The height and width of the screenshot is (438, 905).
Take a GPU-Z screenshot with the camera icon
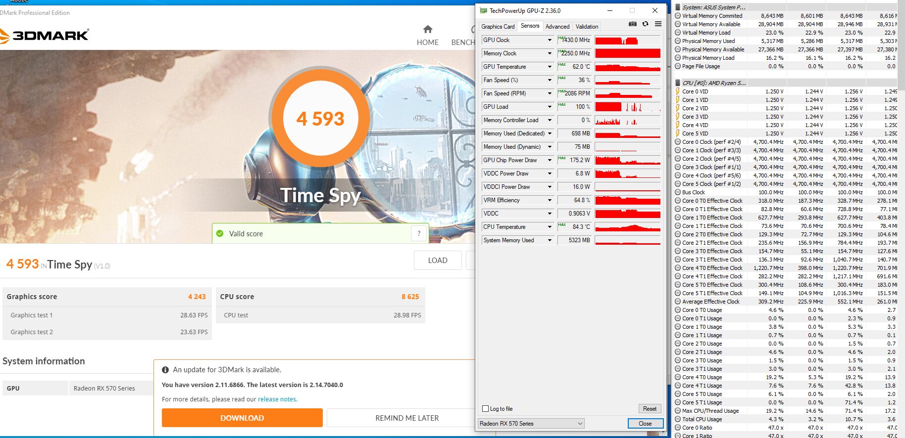pyautogui.click(x=632, y=24)
